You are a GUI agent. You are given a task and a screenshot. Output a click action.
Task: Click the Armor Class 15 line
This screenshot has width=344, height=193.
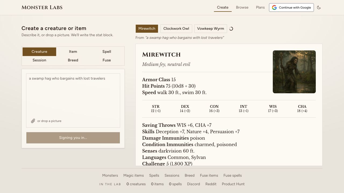click(159, 80)
